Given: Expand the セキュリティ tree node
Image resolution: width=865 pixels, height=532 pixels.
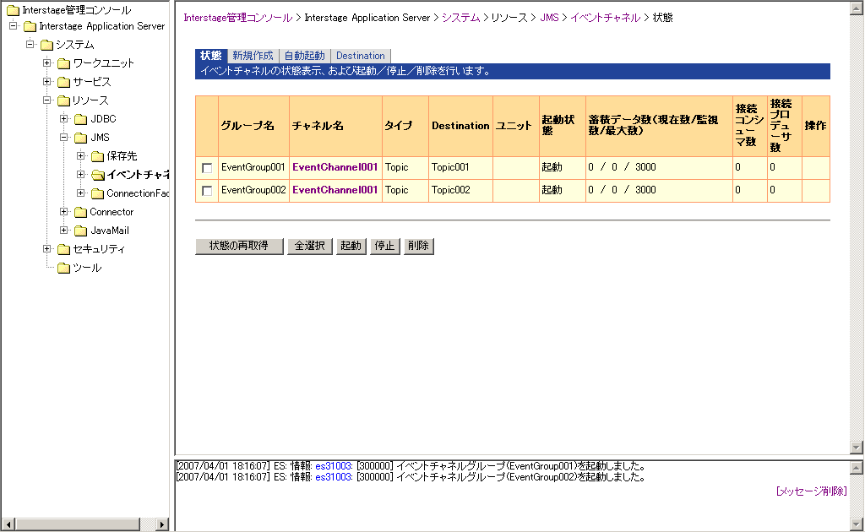Looking at the screenshot, I should pos(47,248).
